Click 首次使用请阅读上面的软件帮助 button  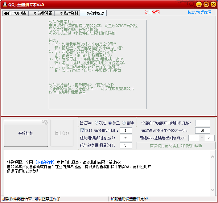pos(176,146)
